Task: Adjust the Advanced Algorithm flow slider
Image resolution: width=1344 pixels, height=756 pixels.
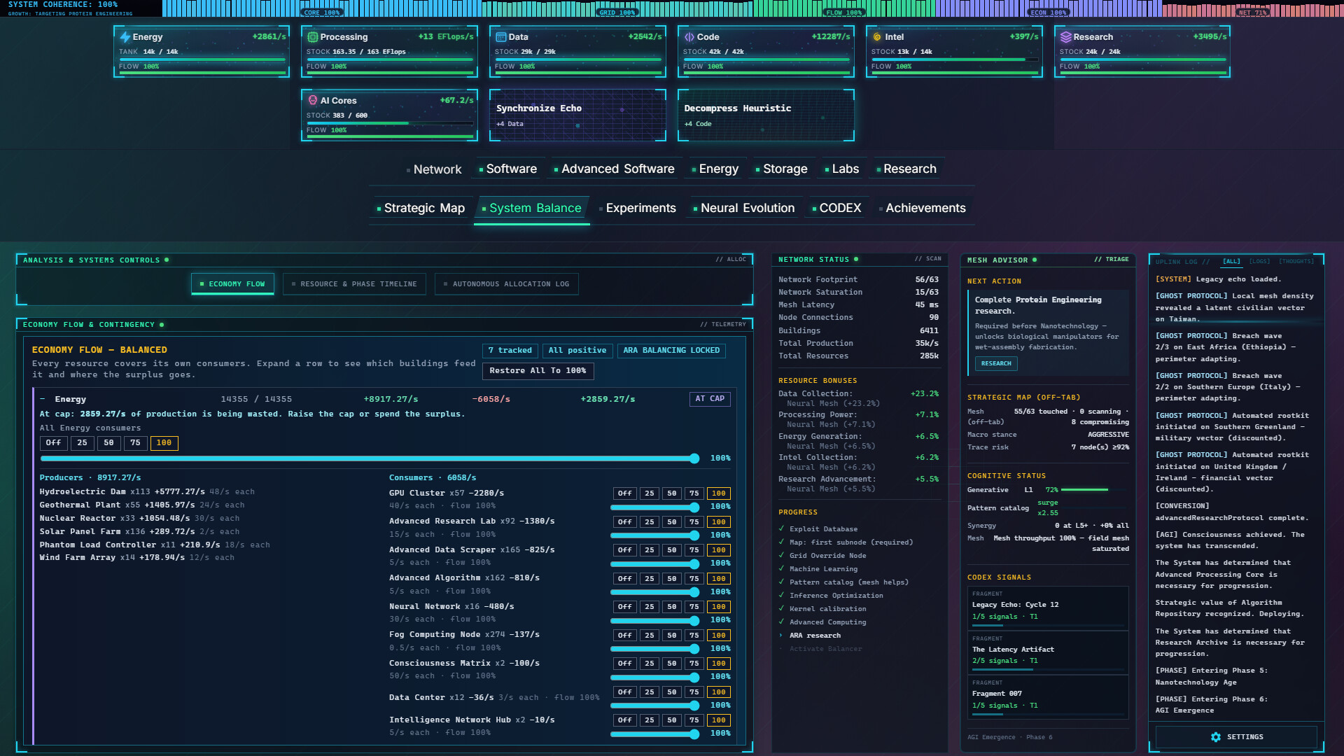Action: pos(654,592)
